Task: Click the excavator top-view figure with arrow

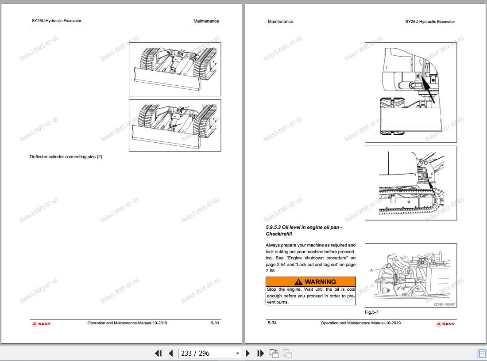Action: click(x=410, y=92)
